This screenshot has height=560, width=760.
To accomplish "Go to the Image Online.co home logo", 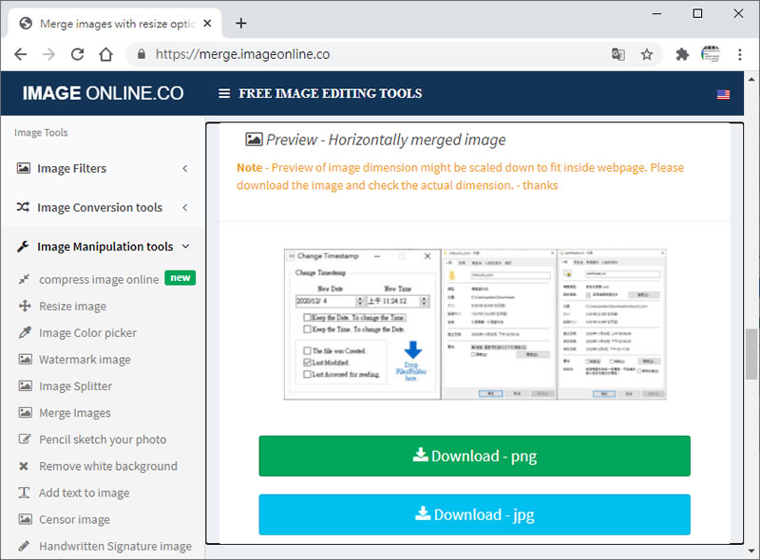I will (103, 94).
